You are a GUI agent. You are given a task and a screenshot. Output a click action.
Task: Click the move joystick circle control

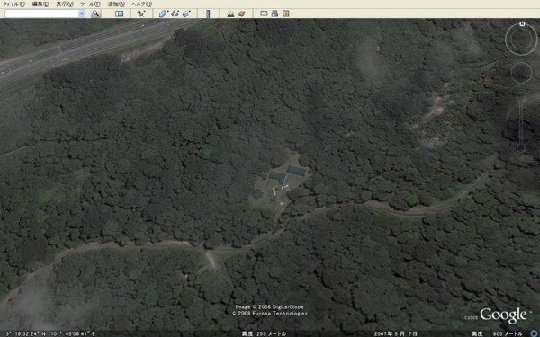tap(521, 73)
